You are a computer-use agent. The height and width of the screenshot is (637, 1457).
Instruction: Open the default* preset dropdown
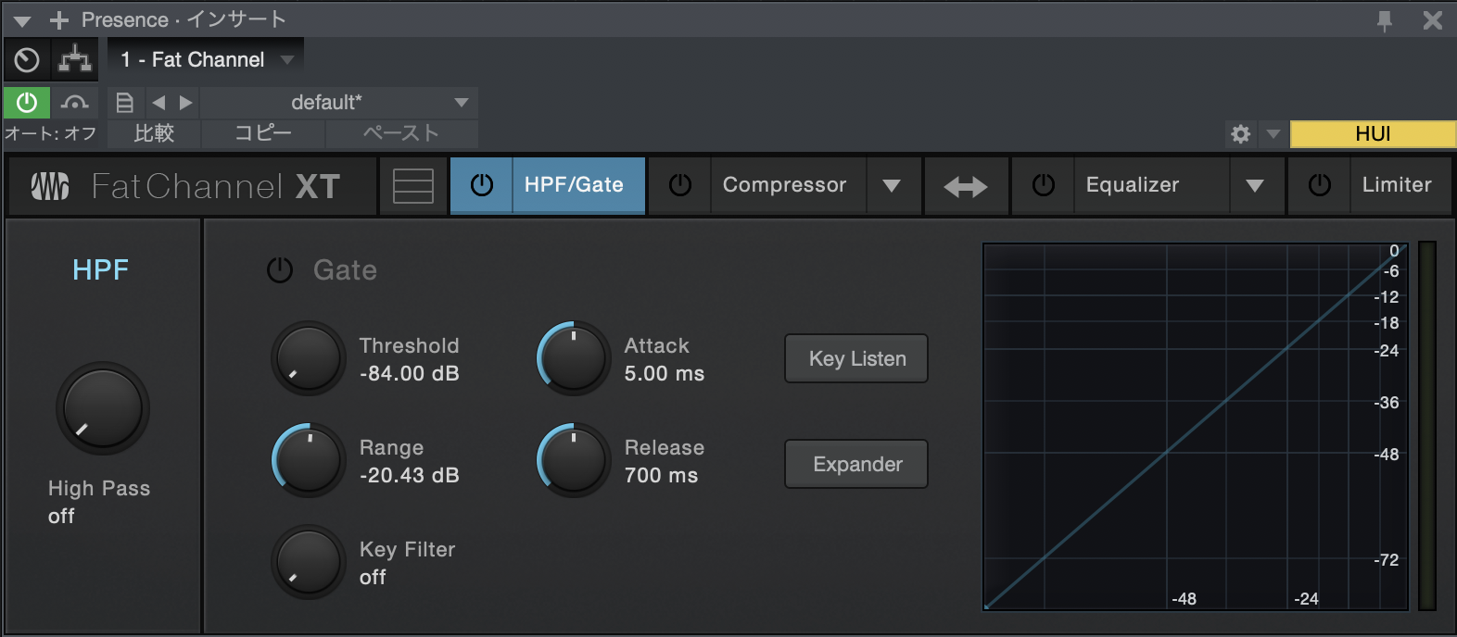point(339,103)
